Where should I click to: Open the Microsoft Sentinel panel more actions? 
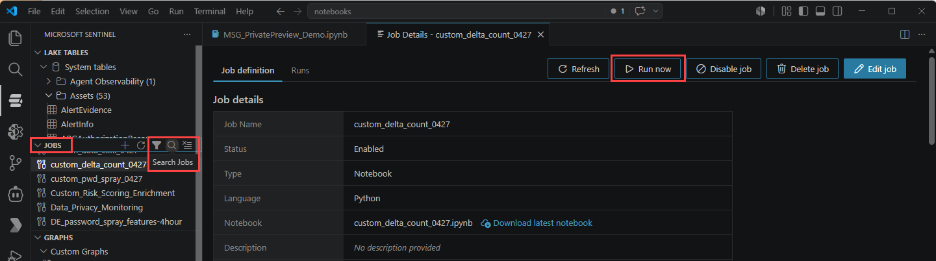[x=187, y=34]
